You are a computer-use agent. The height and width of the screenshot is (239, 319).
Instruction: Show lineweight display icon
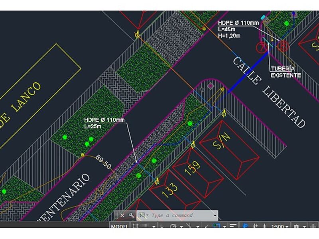click(x=233, y=227)
